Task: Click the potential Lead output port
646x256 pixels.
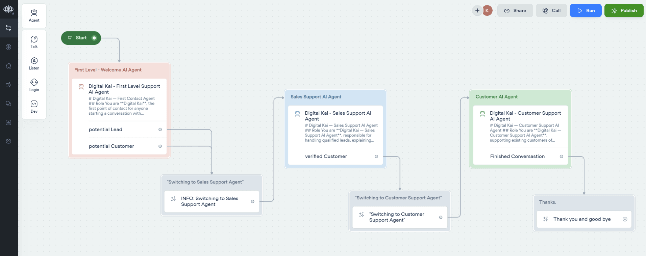Action: point(160,130)
